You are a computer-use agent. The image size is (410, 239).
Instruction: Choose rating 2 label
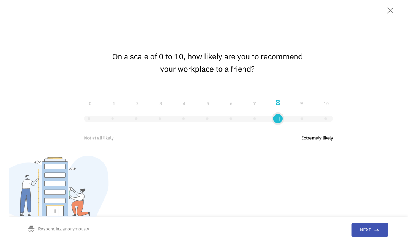click(137, 103)
